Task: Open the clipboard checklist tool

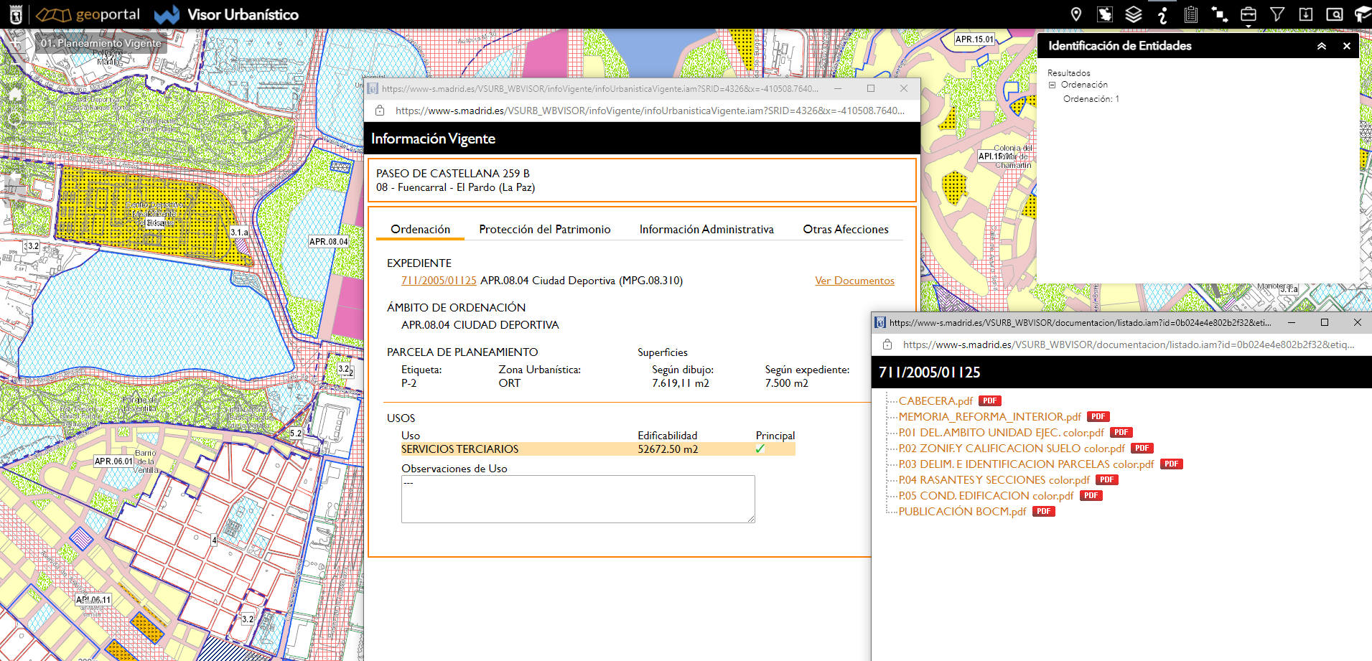Action: [1190, 14]
